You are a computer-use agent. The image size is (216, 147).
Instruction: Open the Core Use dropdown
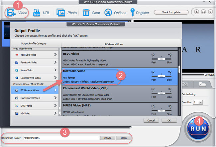coord(198,102)
